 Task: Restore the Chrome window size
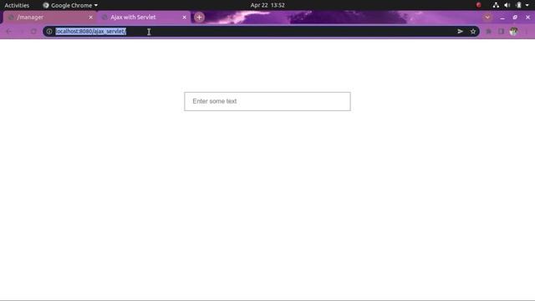coord(515,17)
